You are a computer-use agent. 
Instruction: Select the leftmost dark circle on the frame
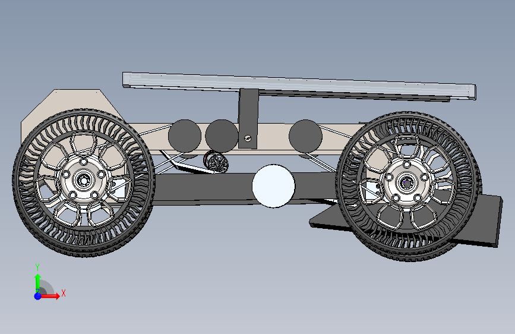(185, 136)
